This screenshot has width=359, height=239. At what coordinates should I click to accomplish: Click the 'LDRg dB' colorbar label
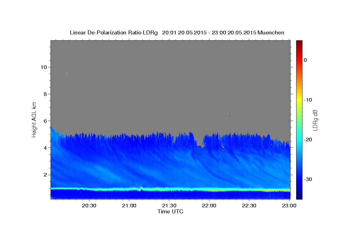click(315, 120)
